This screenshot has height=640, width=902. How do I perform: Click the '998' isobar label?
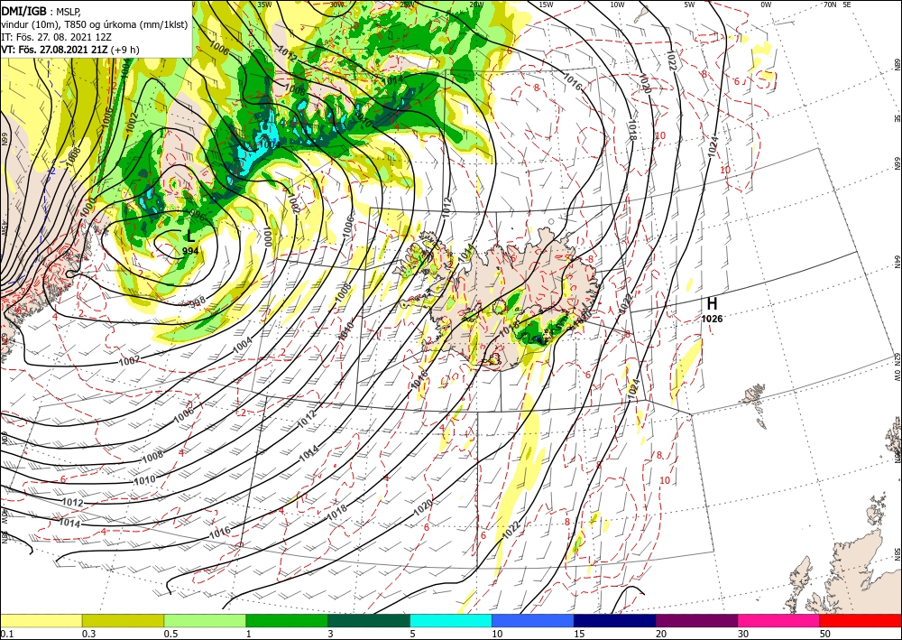pyautogui.click(x=198, y=302)
